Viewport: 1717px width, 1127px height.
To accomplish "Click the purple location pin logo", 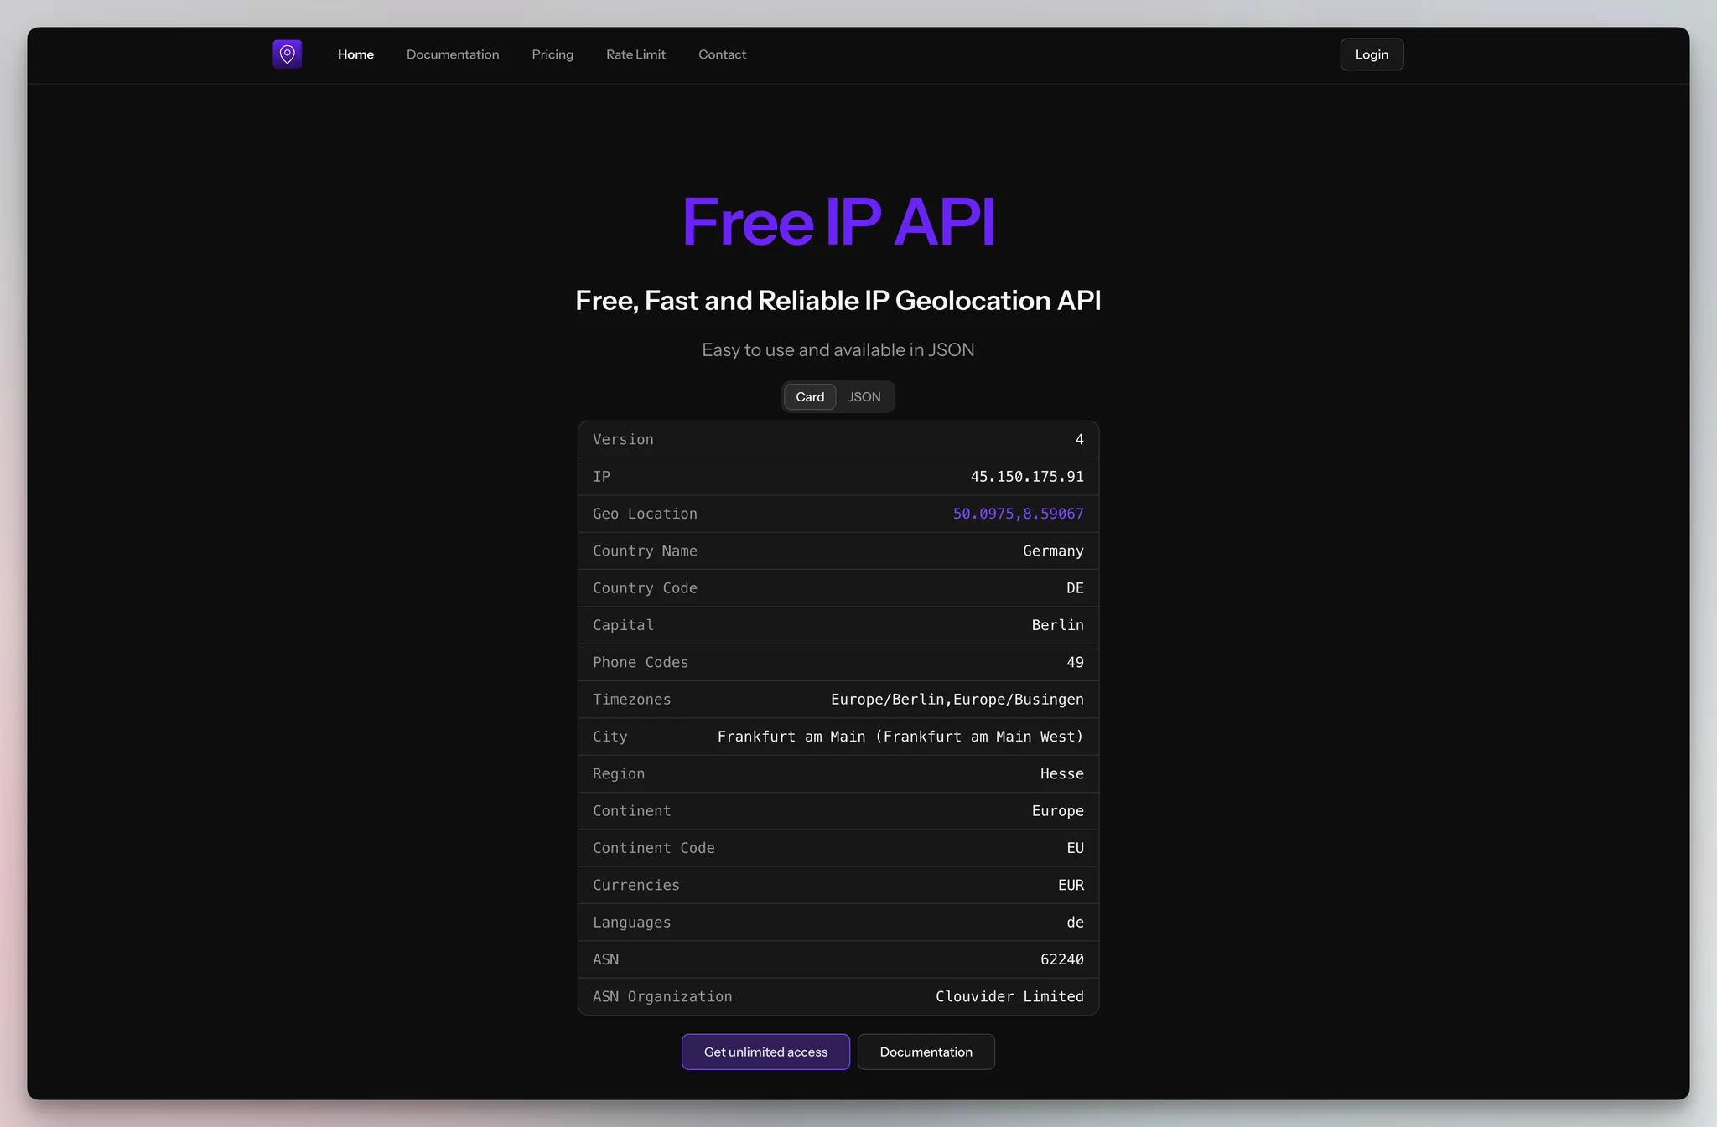I will tap(287, 54).
